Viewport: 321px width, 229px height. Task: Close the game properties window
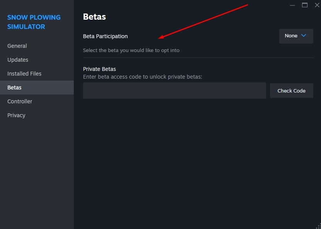[x=317, y=5]
